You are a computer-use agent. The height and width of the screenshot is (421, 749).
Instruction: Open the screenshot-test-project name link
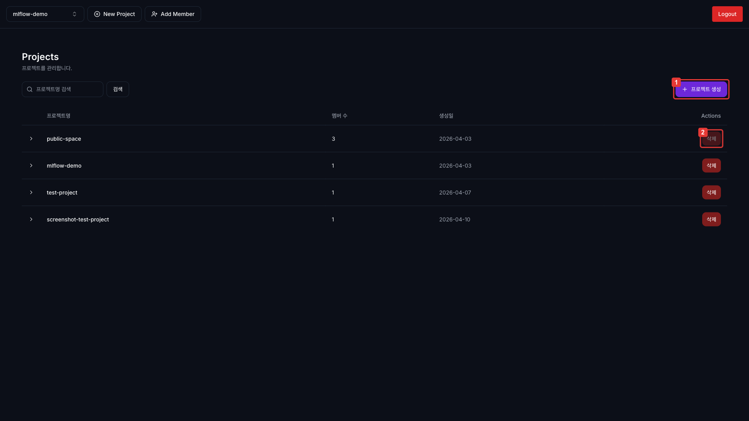click(78, 219)
